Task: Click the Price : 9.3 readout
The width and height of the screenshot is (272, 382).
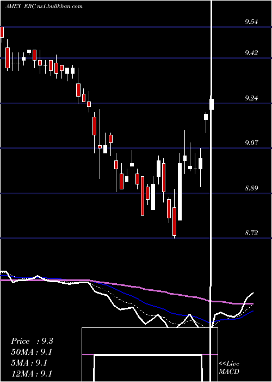Action: (x=32, y=341)
